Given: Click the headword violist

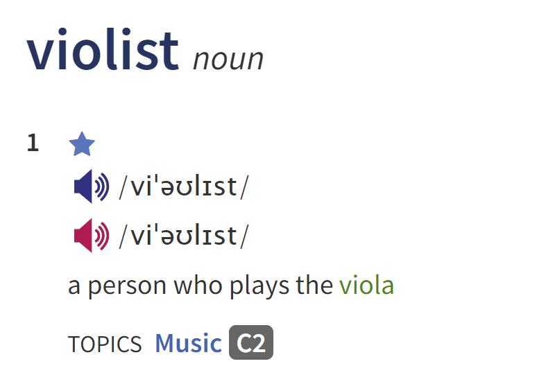Looking at the screenshot, I should coord(103,51).
